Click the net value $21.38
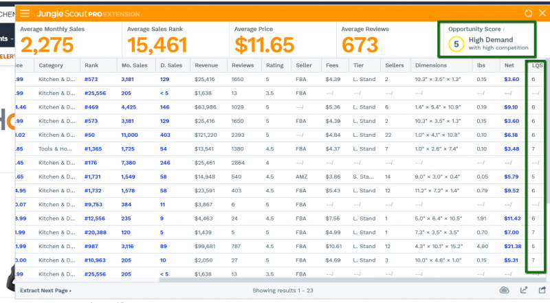Screen dimensions: 550x303 click(512, 246)
